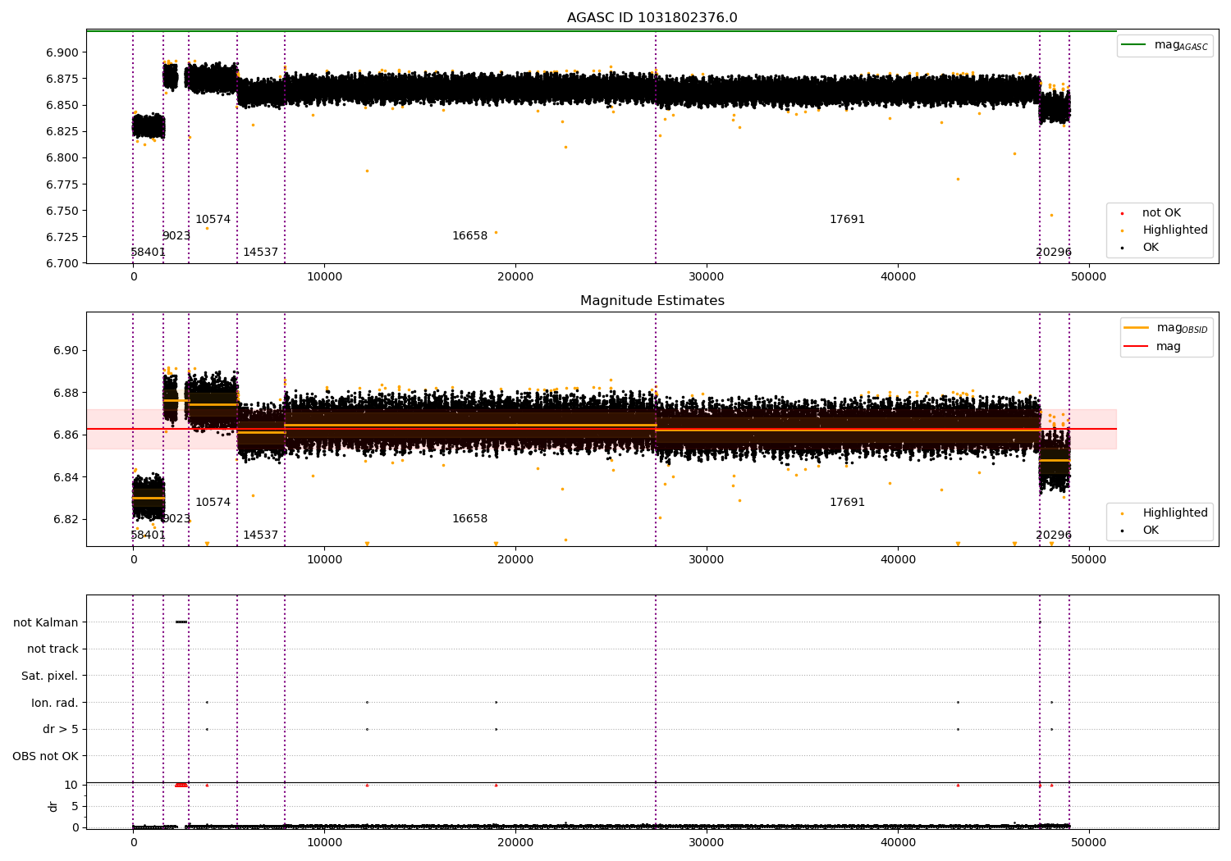Click y-axis tick 6.82 in Magnitude Estimates
The width and height of the screenshot is (1231, 861).
(x=66, y=520)
